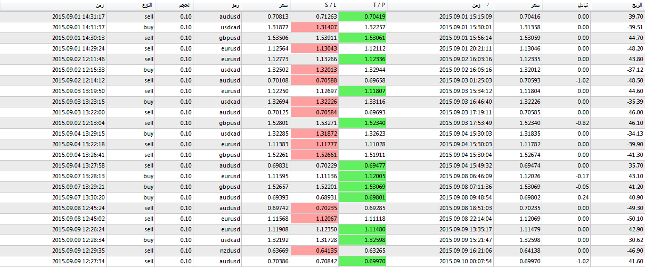This screenshot has height=267, width=645.
Task: Select close price 1.31358
Action: coord(530,27)
